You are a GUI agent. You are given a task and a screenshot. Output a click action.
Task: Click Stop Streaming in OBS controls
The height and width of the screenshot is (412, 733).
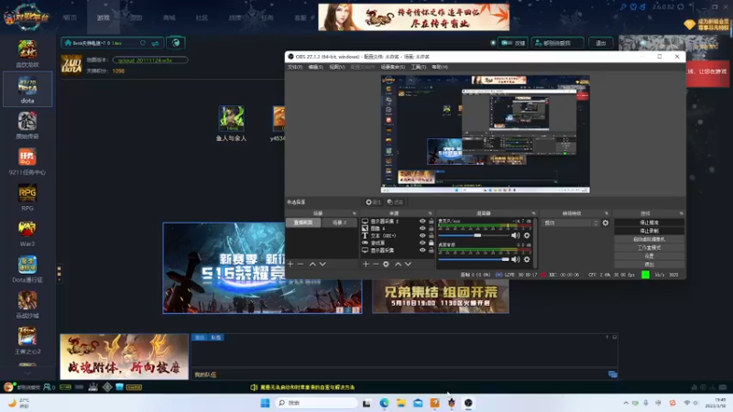click(649, 222)
